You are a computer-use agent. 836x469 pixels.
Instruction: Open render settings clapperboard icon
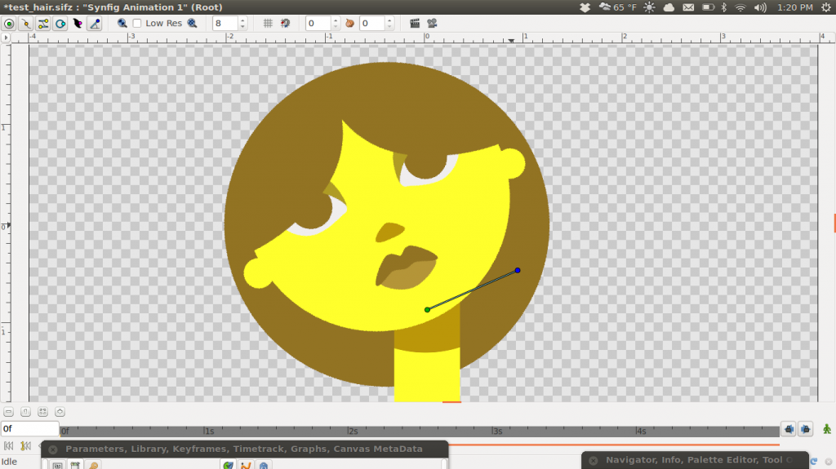[415, 24]
